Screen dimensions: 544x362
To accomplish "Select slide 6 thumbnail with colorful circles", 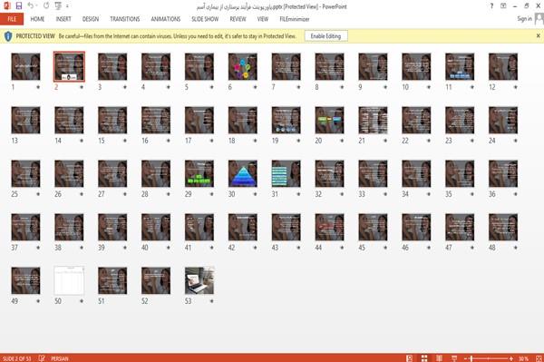I will pos(243,66).
